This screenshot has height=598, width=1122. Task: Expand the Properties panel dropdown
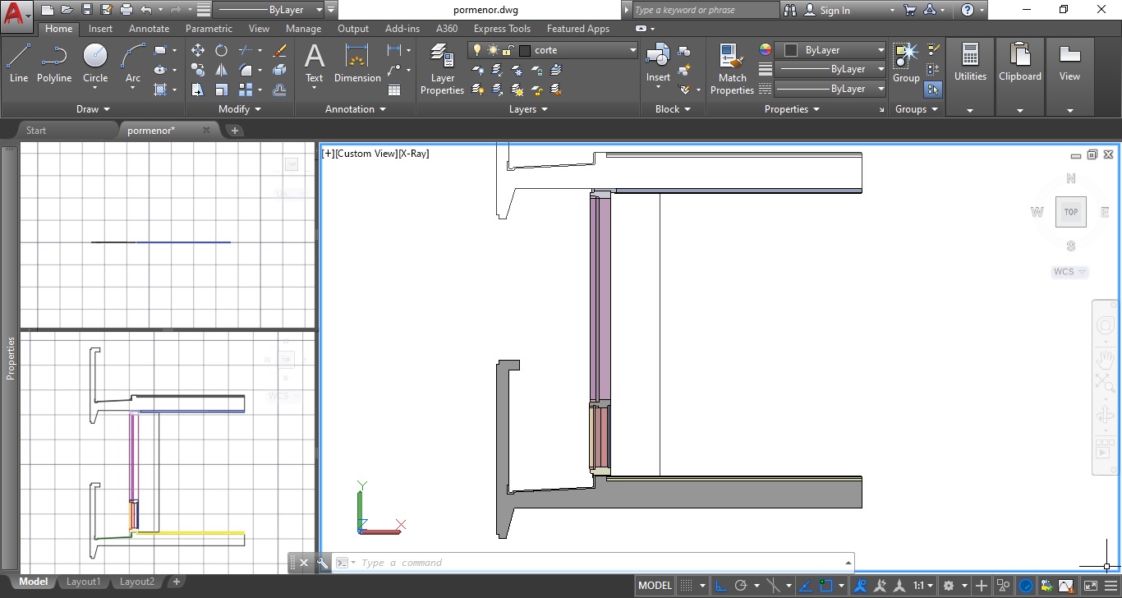[x=792, y=108]
